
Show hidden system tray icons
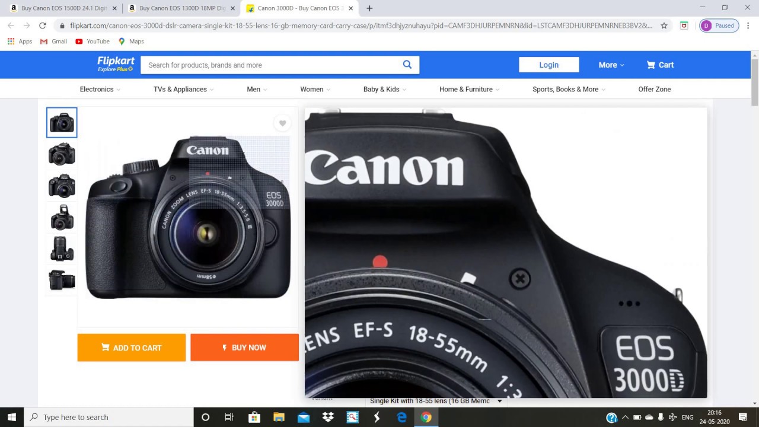625,418
